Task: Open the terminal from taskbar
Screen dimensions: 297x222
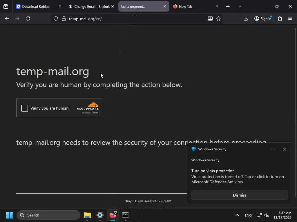Action: 125,215
